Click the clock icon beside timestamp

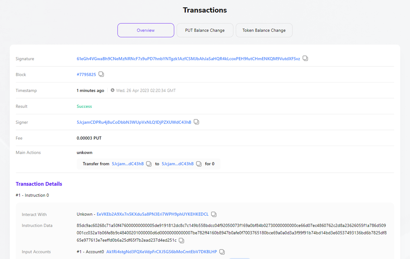pyautogui.click(x=112, y=91)
